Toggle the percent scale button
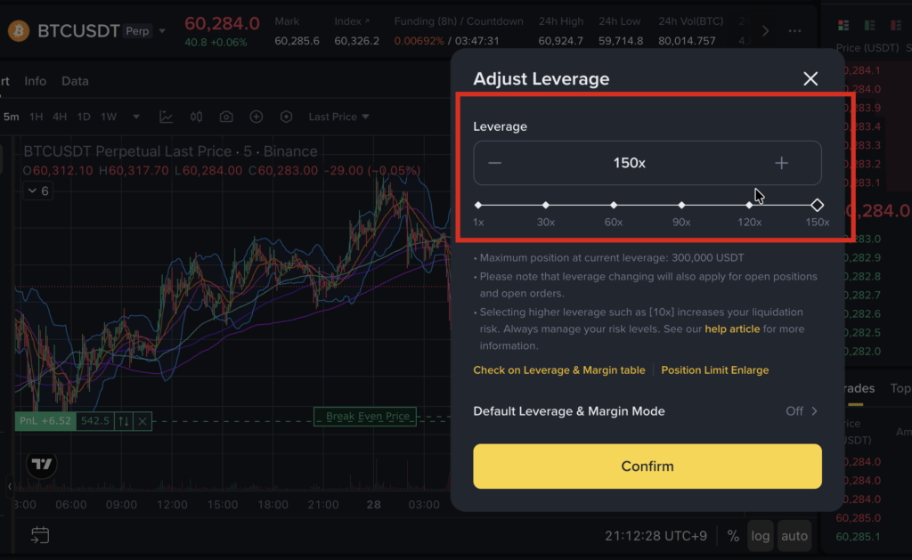Screen dimensions: 912x560 734,536
